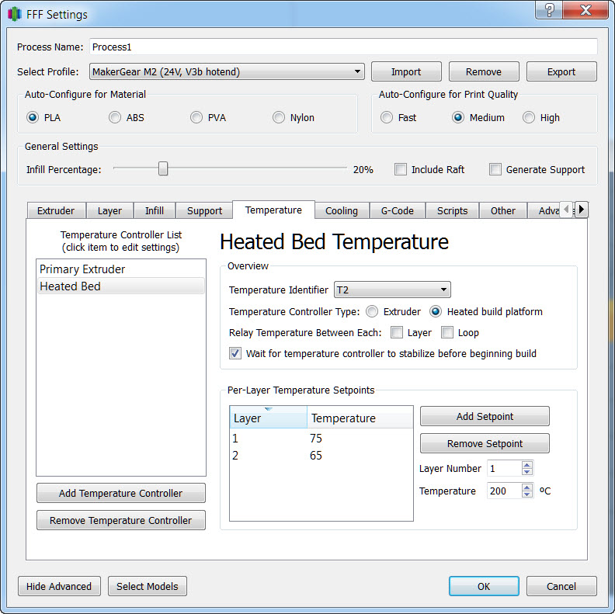Uncheck wait for temperature controller to stabilize
The image size is (615, 614).
(235, 353)
